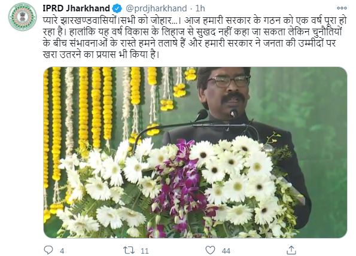This screenshot has height=256, width=356.
Task: Like the tweet with the heart icon
Action: [x=210, y=250]
